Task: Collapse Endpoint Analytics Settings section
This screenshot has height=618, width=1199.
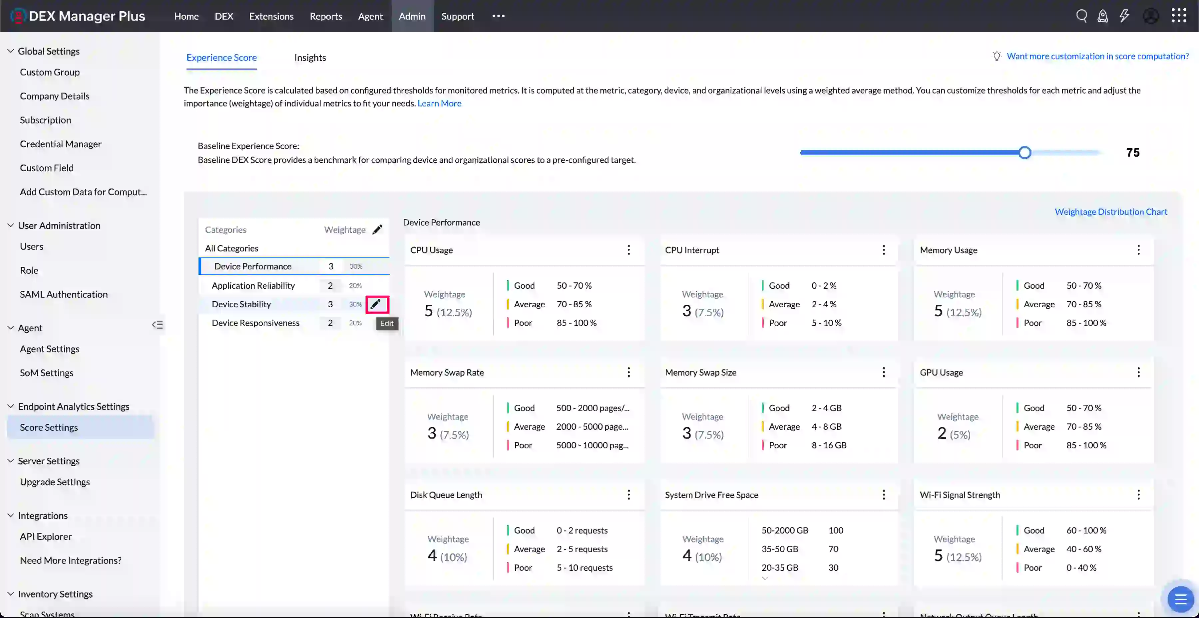Action: click(11, 406)
